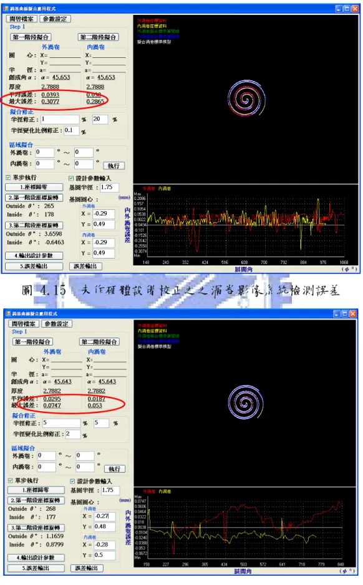Click the error chart in the upper window
363x585 pixels.
[245, 224]
